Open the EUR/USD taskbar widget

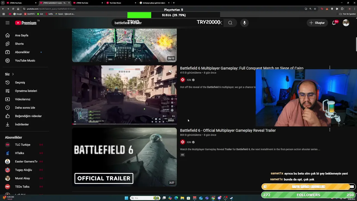[x=8, y=198]
